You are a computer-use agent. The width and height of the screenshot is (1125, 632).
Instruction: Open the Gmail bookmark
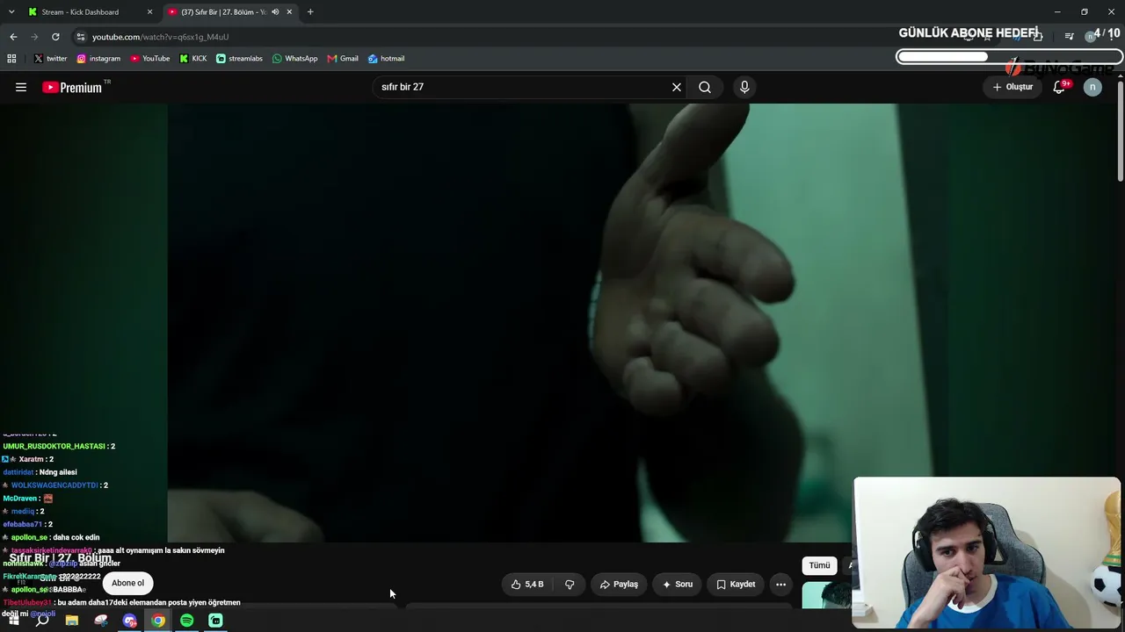tap(343, 59)
